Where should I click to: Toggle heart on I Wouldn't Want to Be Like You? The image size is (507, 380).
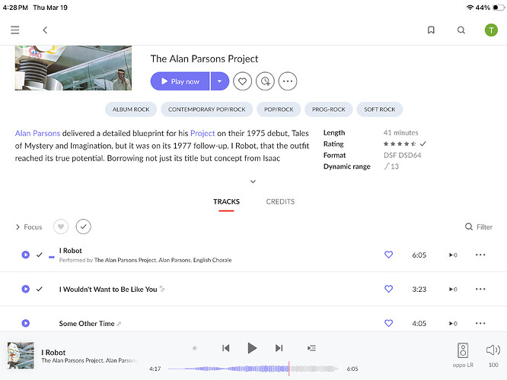tap(389, 289)
